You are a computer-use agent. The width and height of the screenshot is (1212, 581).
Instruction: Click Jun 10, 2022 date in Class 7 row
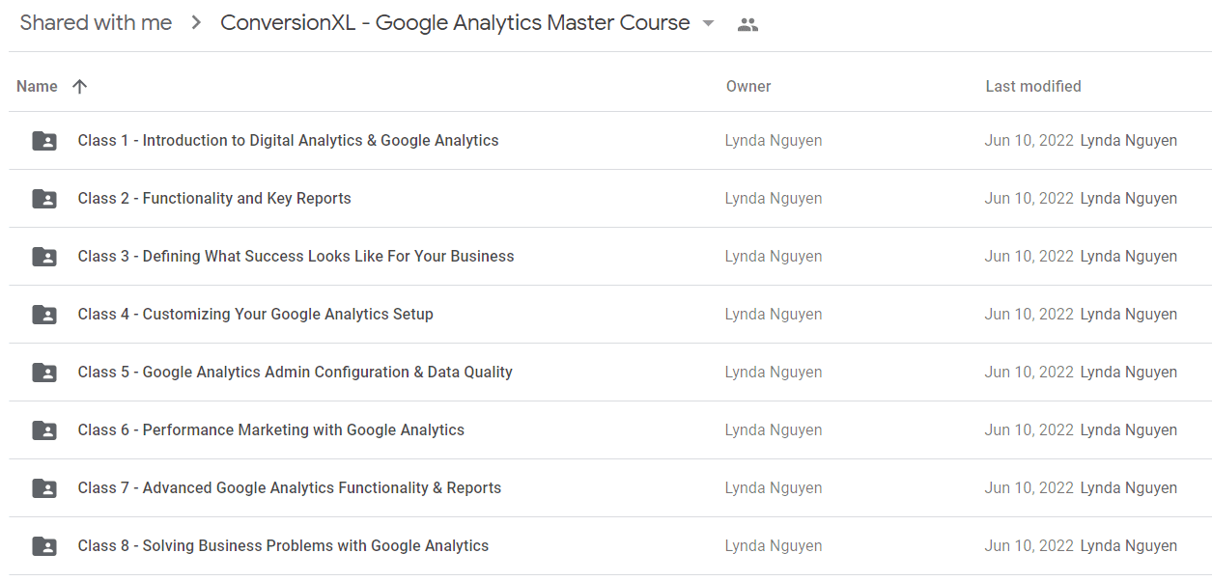[1029, 488]
